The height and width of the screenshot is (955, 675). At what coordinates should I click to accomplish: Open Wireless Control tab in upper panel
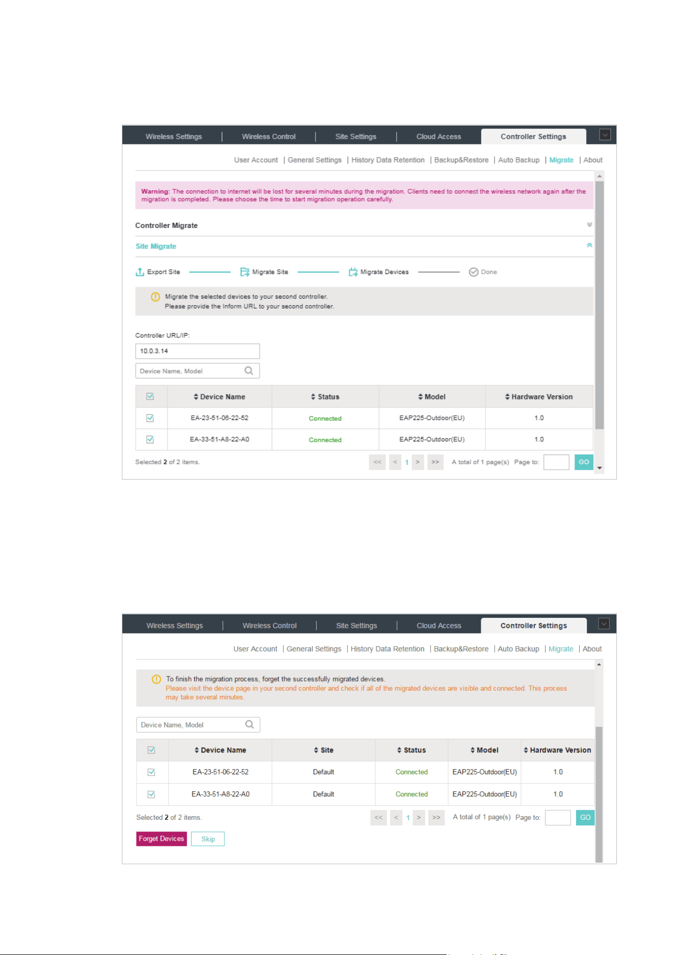[x=269, y=136]
